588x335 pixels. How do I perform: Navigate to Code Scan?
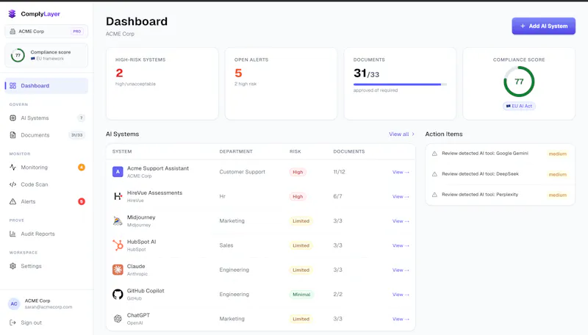tap(46, 184)
